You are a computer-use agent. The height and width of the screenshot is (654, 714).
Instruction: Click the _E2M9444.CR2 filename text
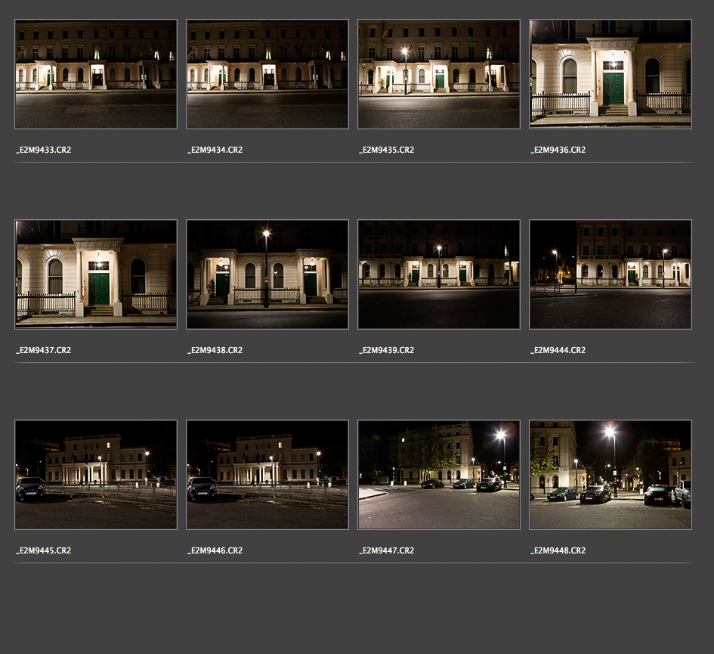coord(558,351)
